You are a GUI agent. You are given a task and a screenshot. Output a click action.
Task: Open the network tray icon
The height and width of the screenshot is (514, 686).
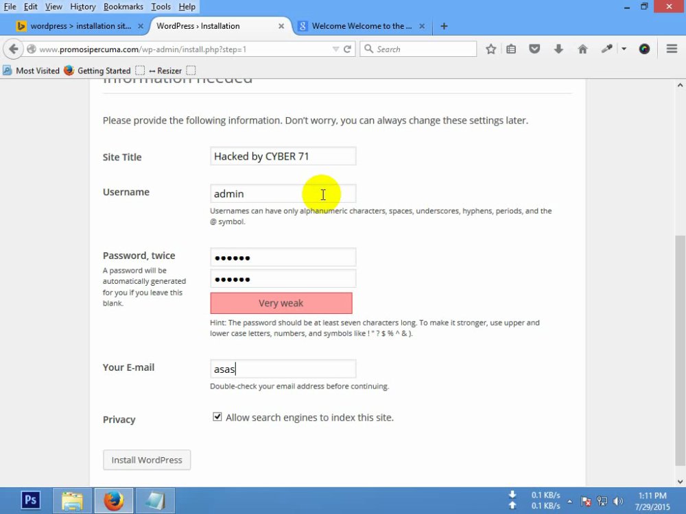(x=602, y=501)
